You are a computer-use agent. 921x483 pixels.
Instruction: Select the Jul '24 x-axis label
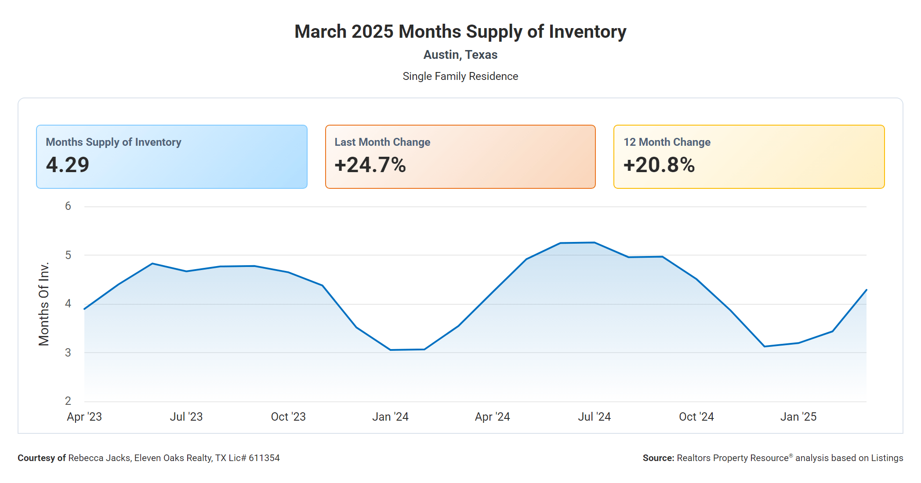click(x=594, y=417)
